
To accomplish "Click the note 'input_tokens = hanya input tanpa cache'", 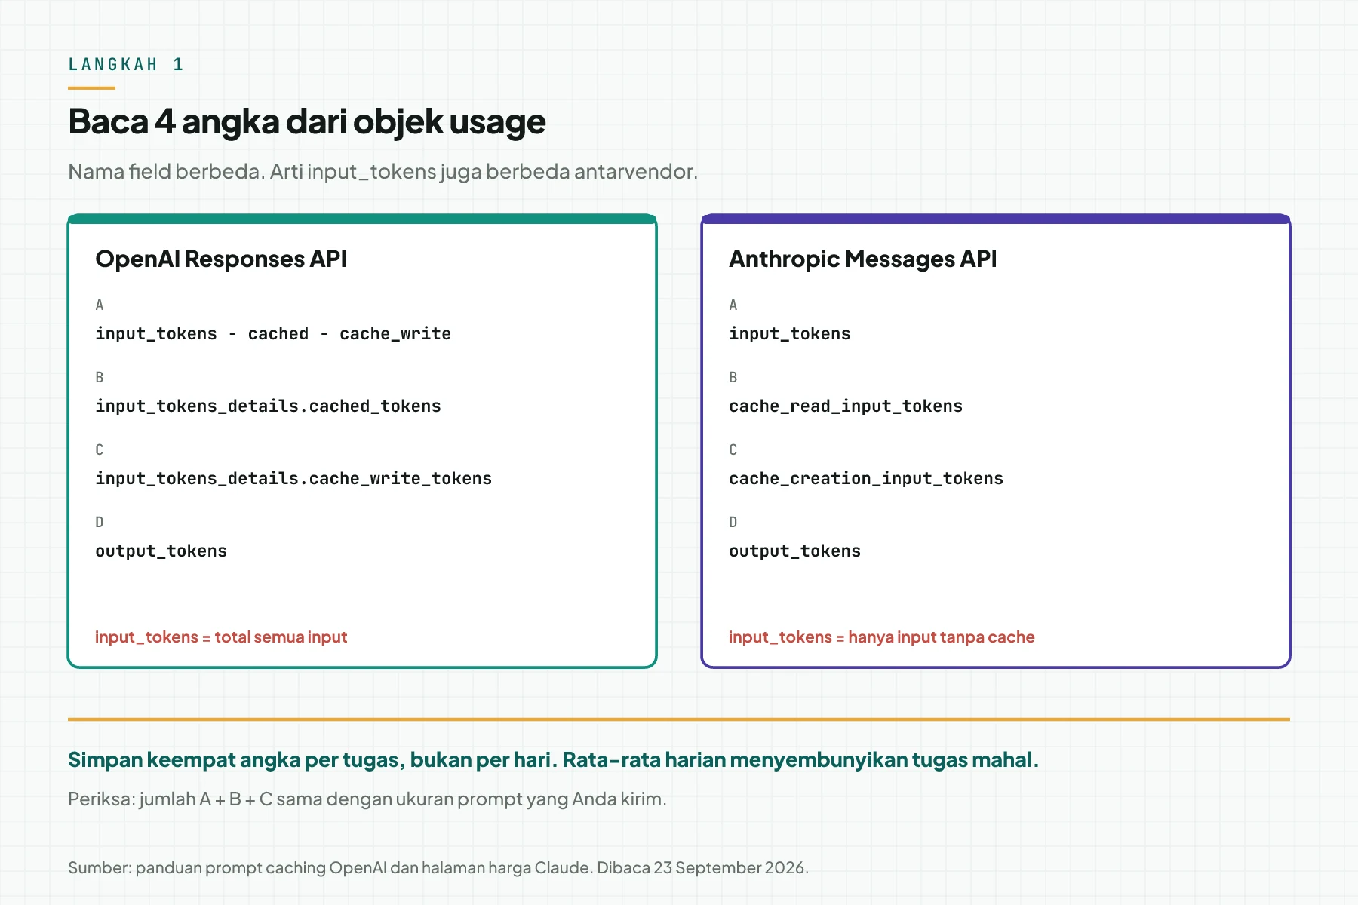I will tap(881, 637).
